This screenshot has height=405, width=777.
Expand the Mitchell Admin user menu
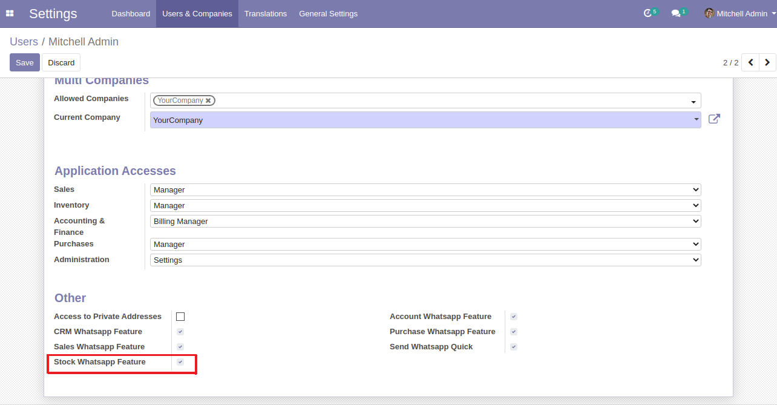(739, 13)
